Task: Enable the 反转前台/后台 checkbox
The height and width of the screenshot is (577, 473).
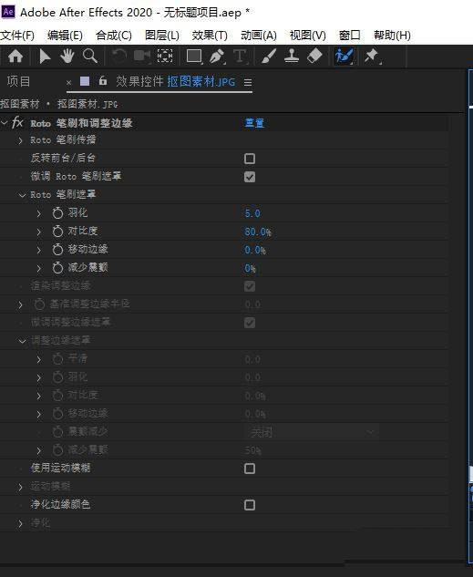Action: point(250,159)
